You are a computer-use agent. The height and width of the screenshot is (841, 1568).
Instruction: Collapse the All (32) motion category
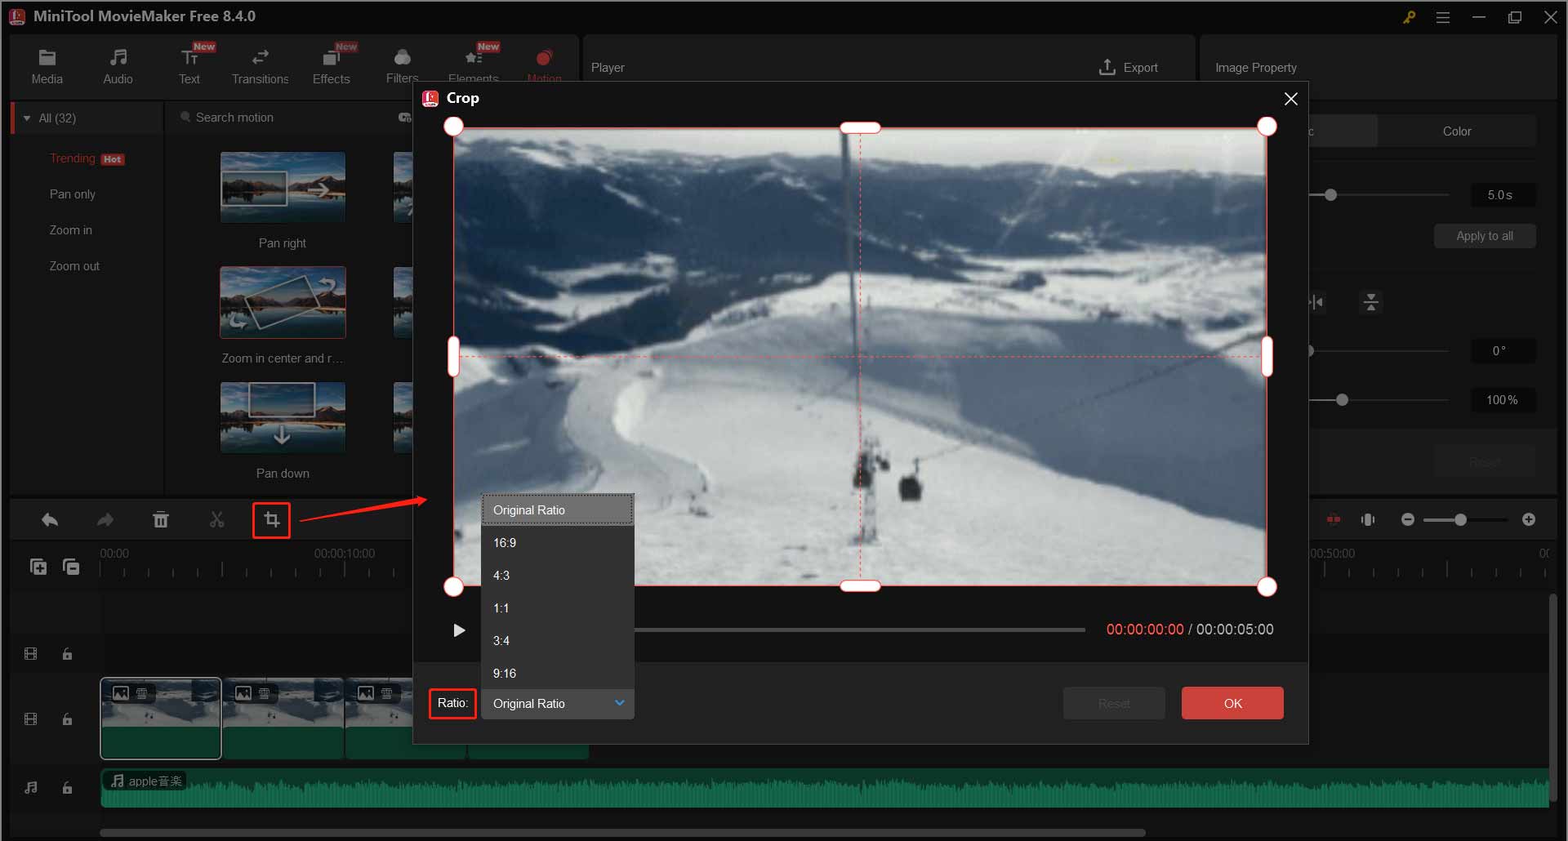click(x=28, y=118)
